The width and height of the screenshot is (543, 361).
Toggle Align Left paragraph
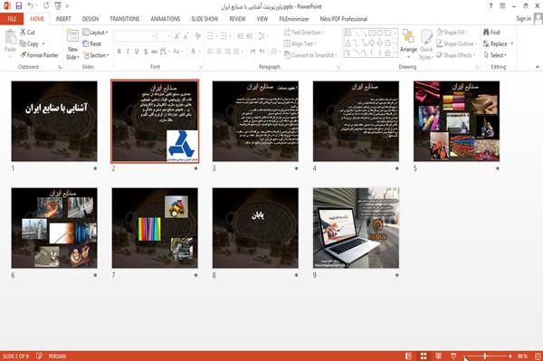pos(210,52)
